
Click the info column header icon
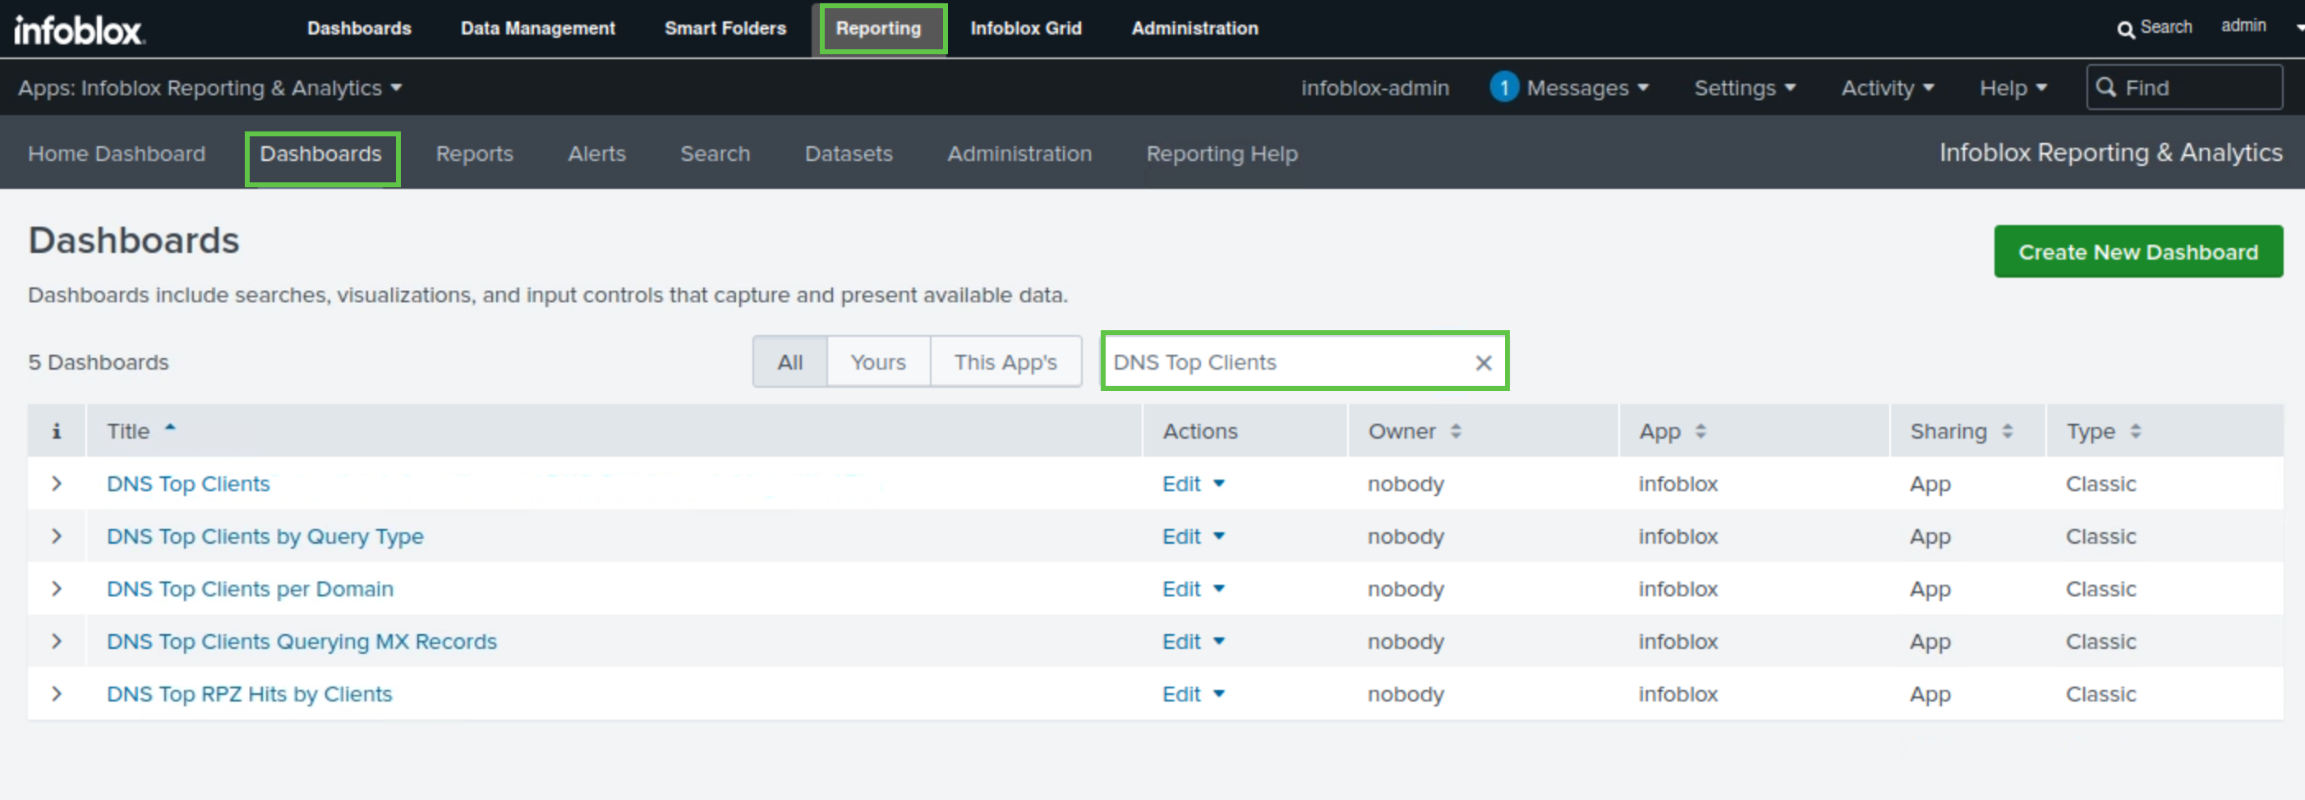tap(57, 431)
